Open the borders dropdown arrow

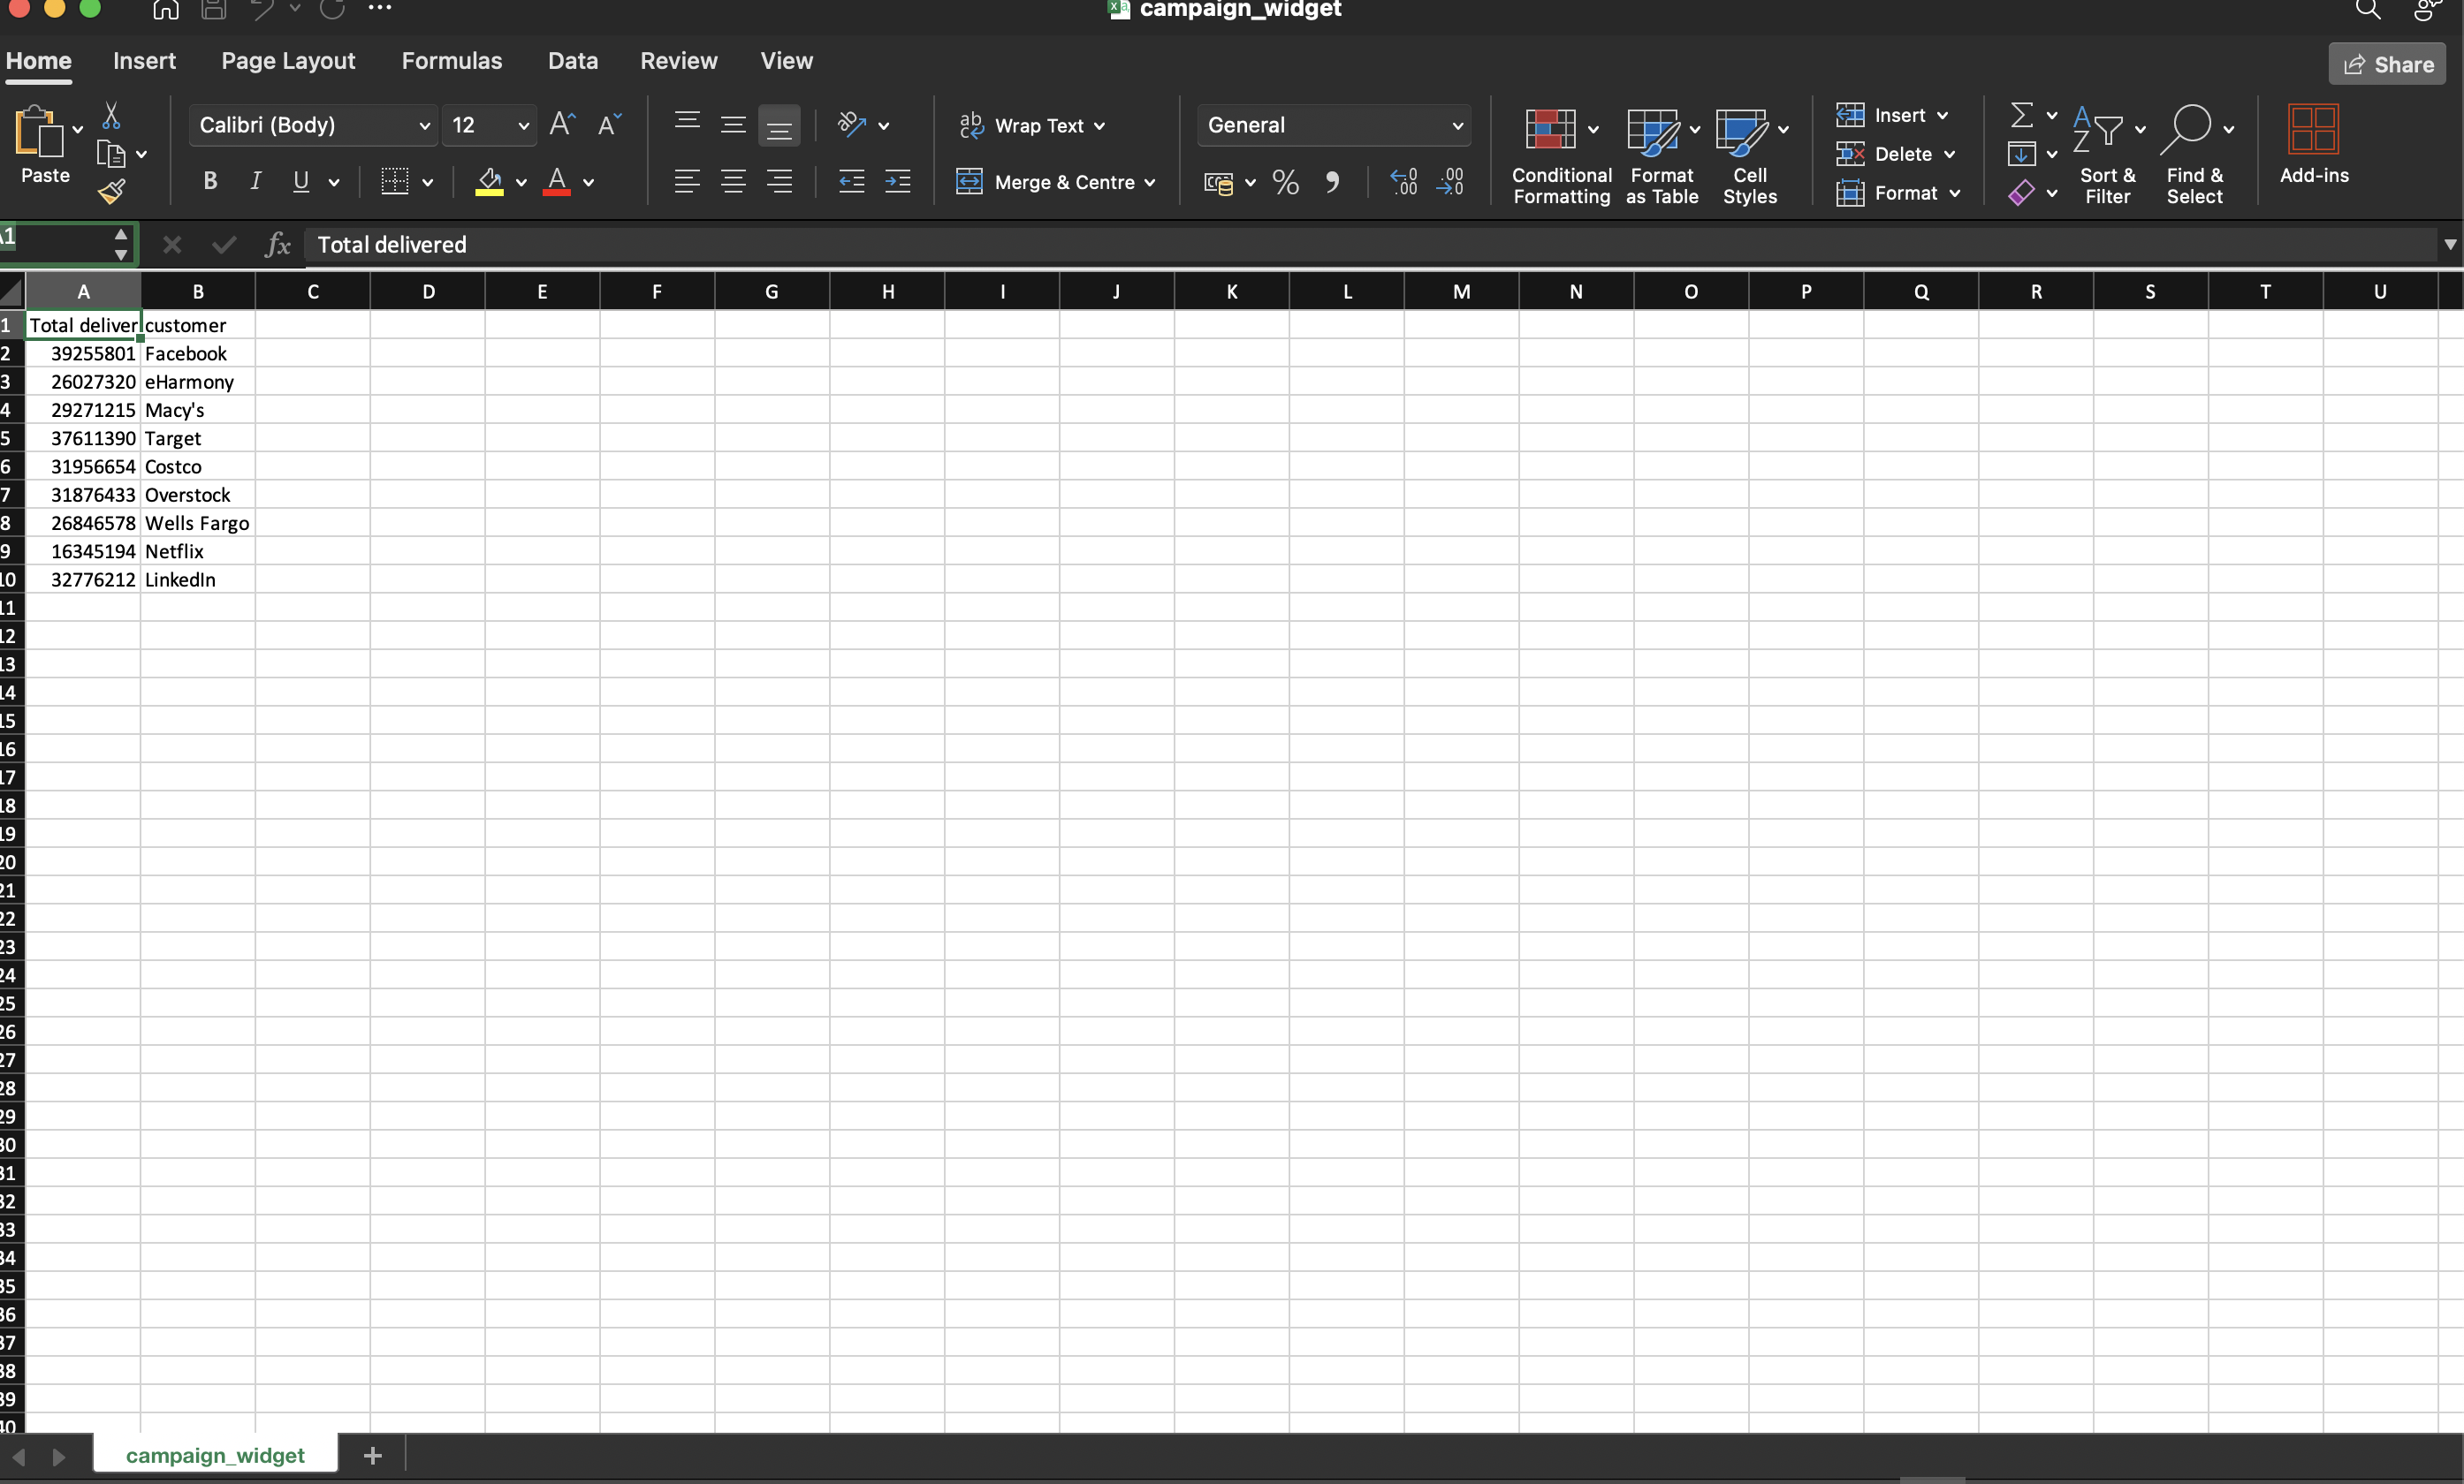pyautogui.click(x=428, y=182)
